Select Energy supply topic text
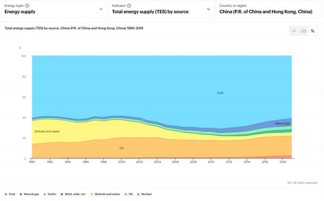324x201 pixels. [20, 12]
